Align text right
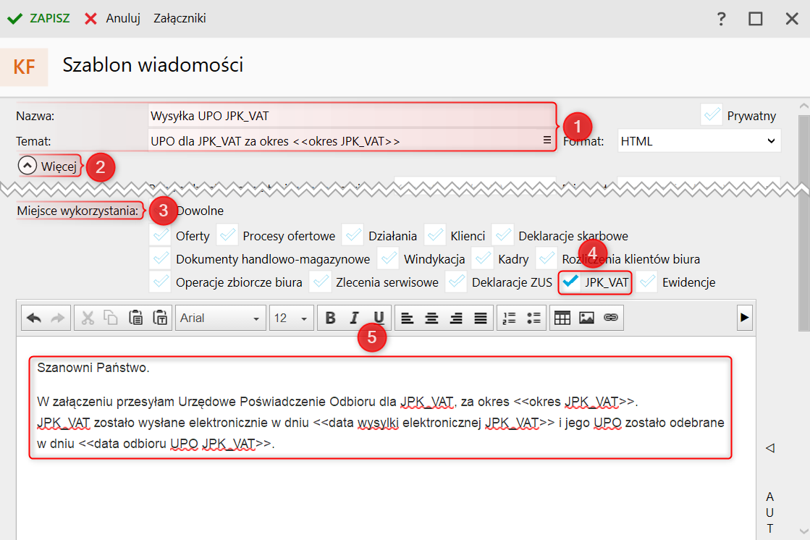 click(x=456, y=318)
